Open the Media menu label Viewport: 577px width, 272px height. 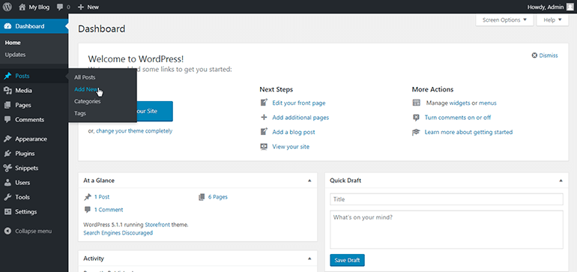23,91
